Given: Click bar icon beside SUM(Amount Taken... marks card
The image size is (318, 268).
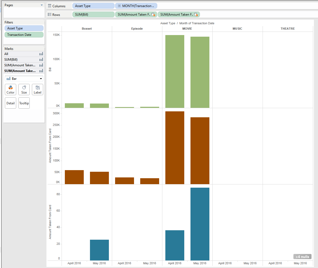Looking at the screenshot, I should [x=41, y=65].
